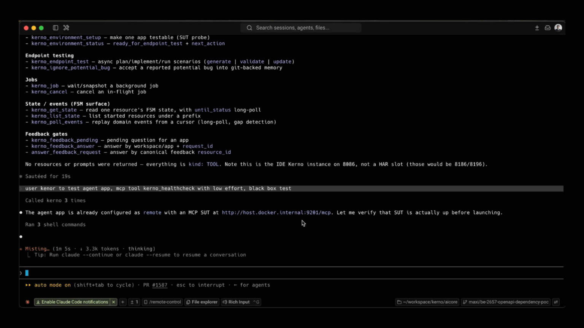Enable Claude Code notifications
Screen dimensions: 584x328
point(72,302)
